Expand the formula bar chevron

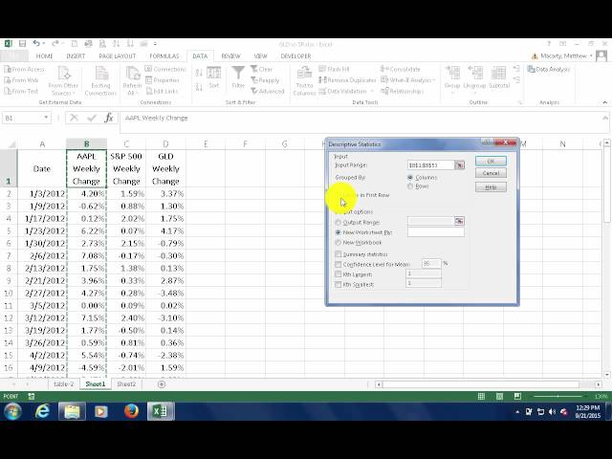coord(605,118)
